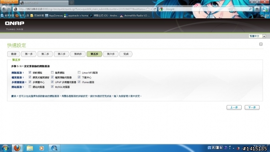Click the address bar URL field
Image resolution: width=270 pixels, height=152 pixels.
click(82, 9)
